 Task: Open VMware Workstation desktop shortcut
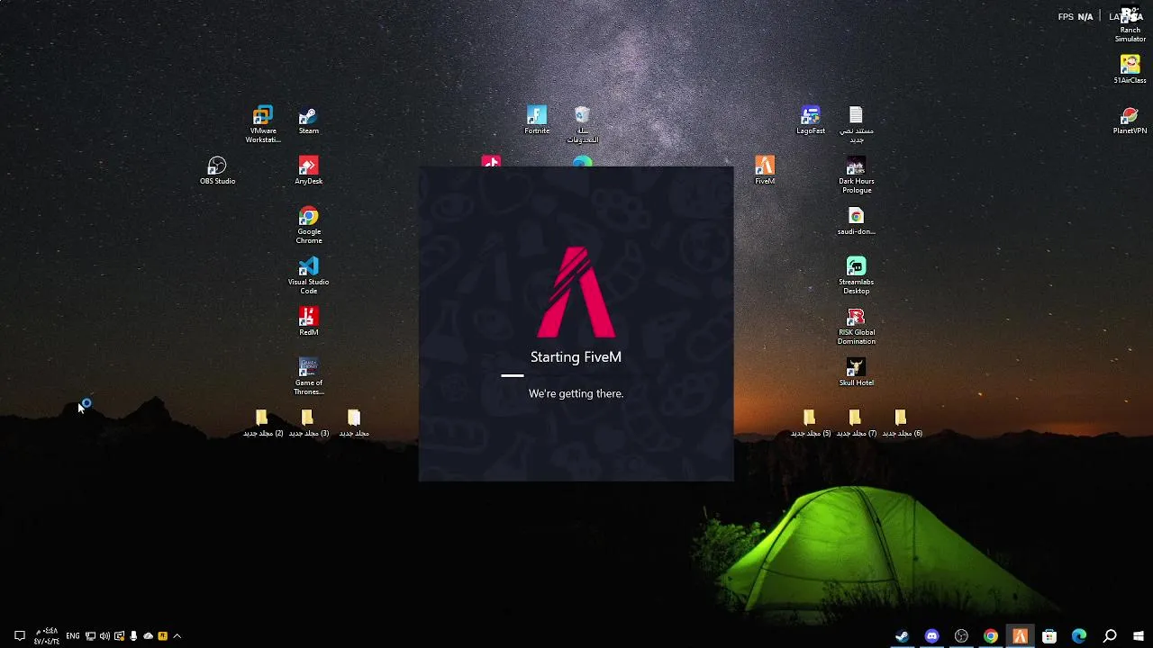click(263, 124)
